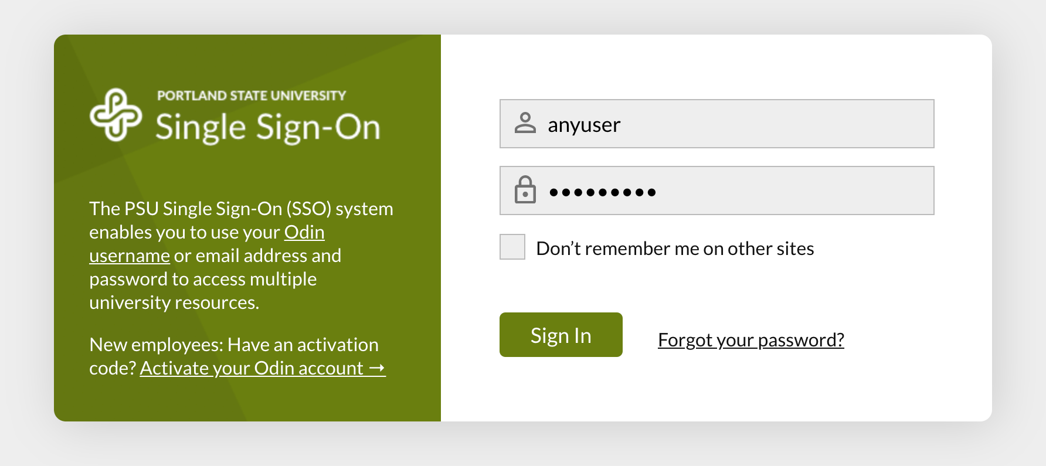
Task: Open the Odin link in the description
Action: coord(304,232)
